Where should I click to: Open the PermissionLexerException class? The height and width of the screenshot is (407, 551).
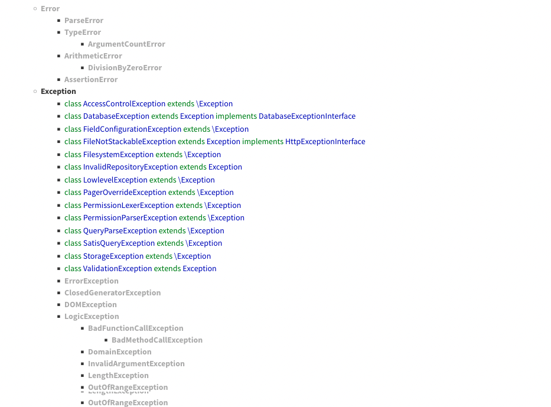pos(128,206)
